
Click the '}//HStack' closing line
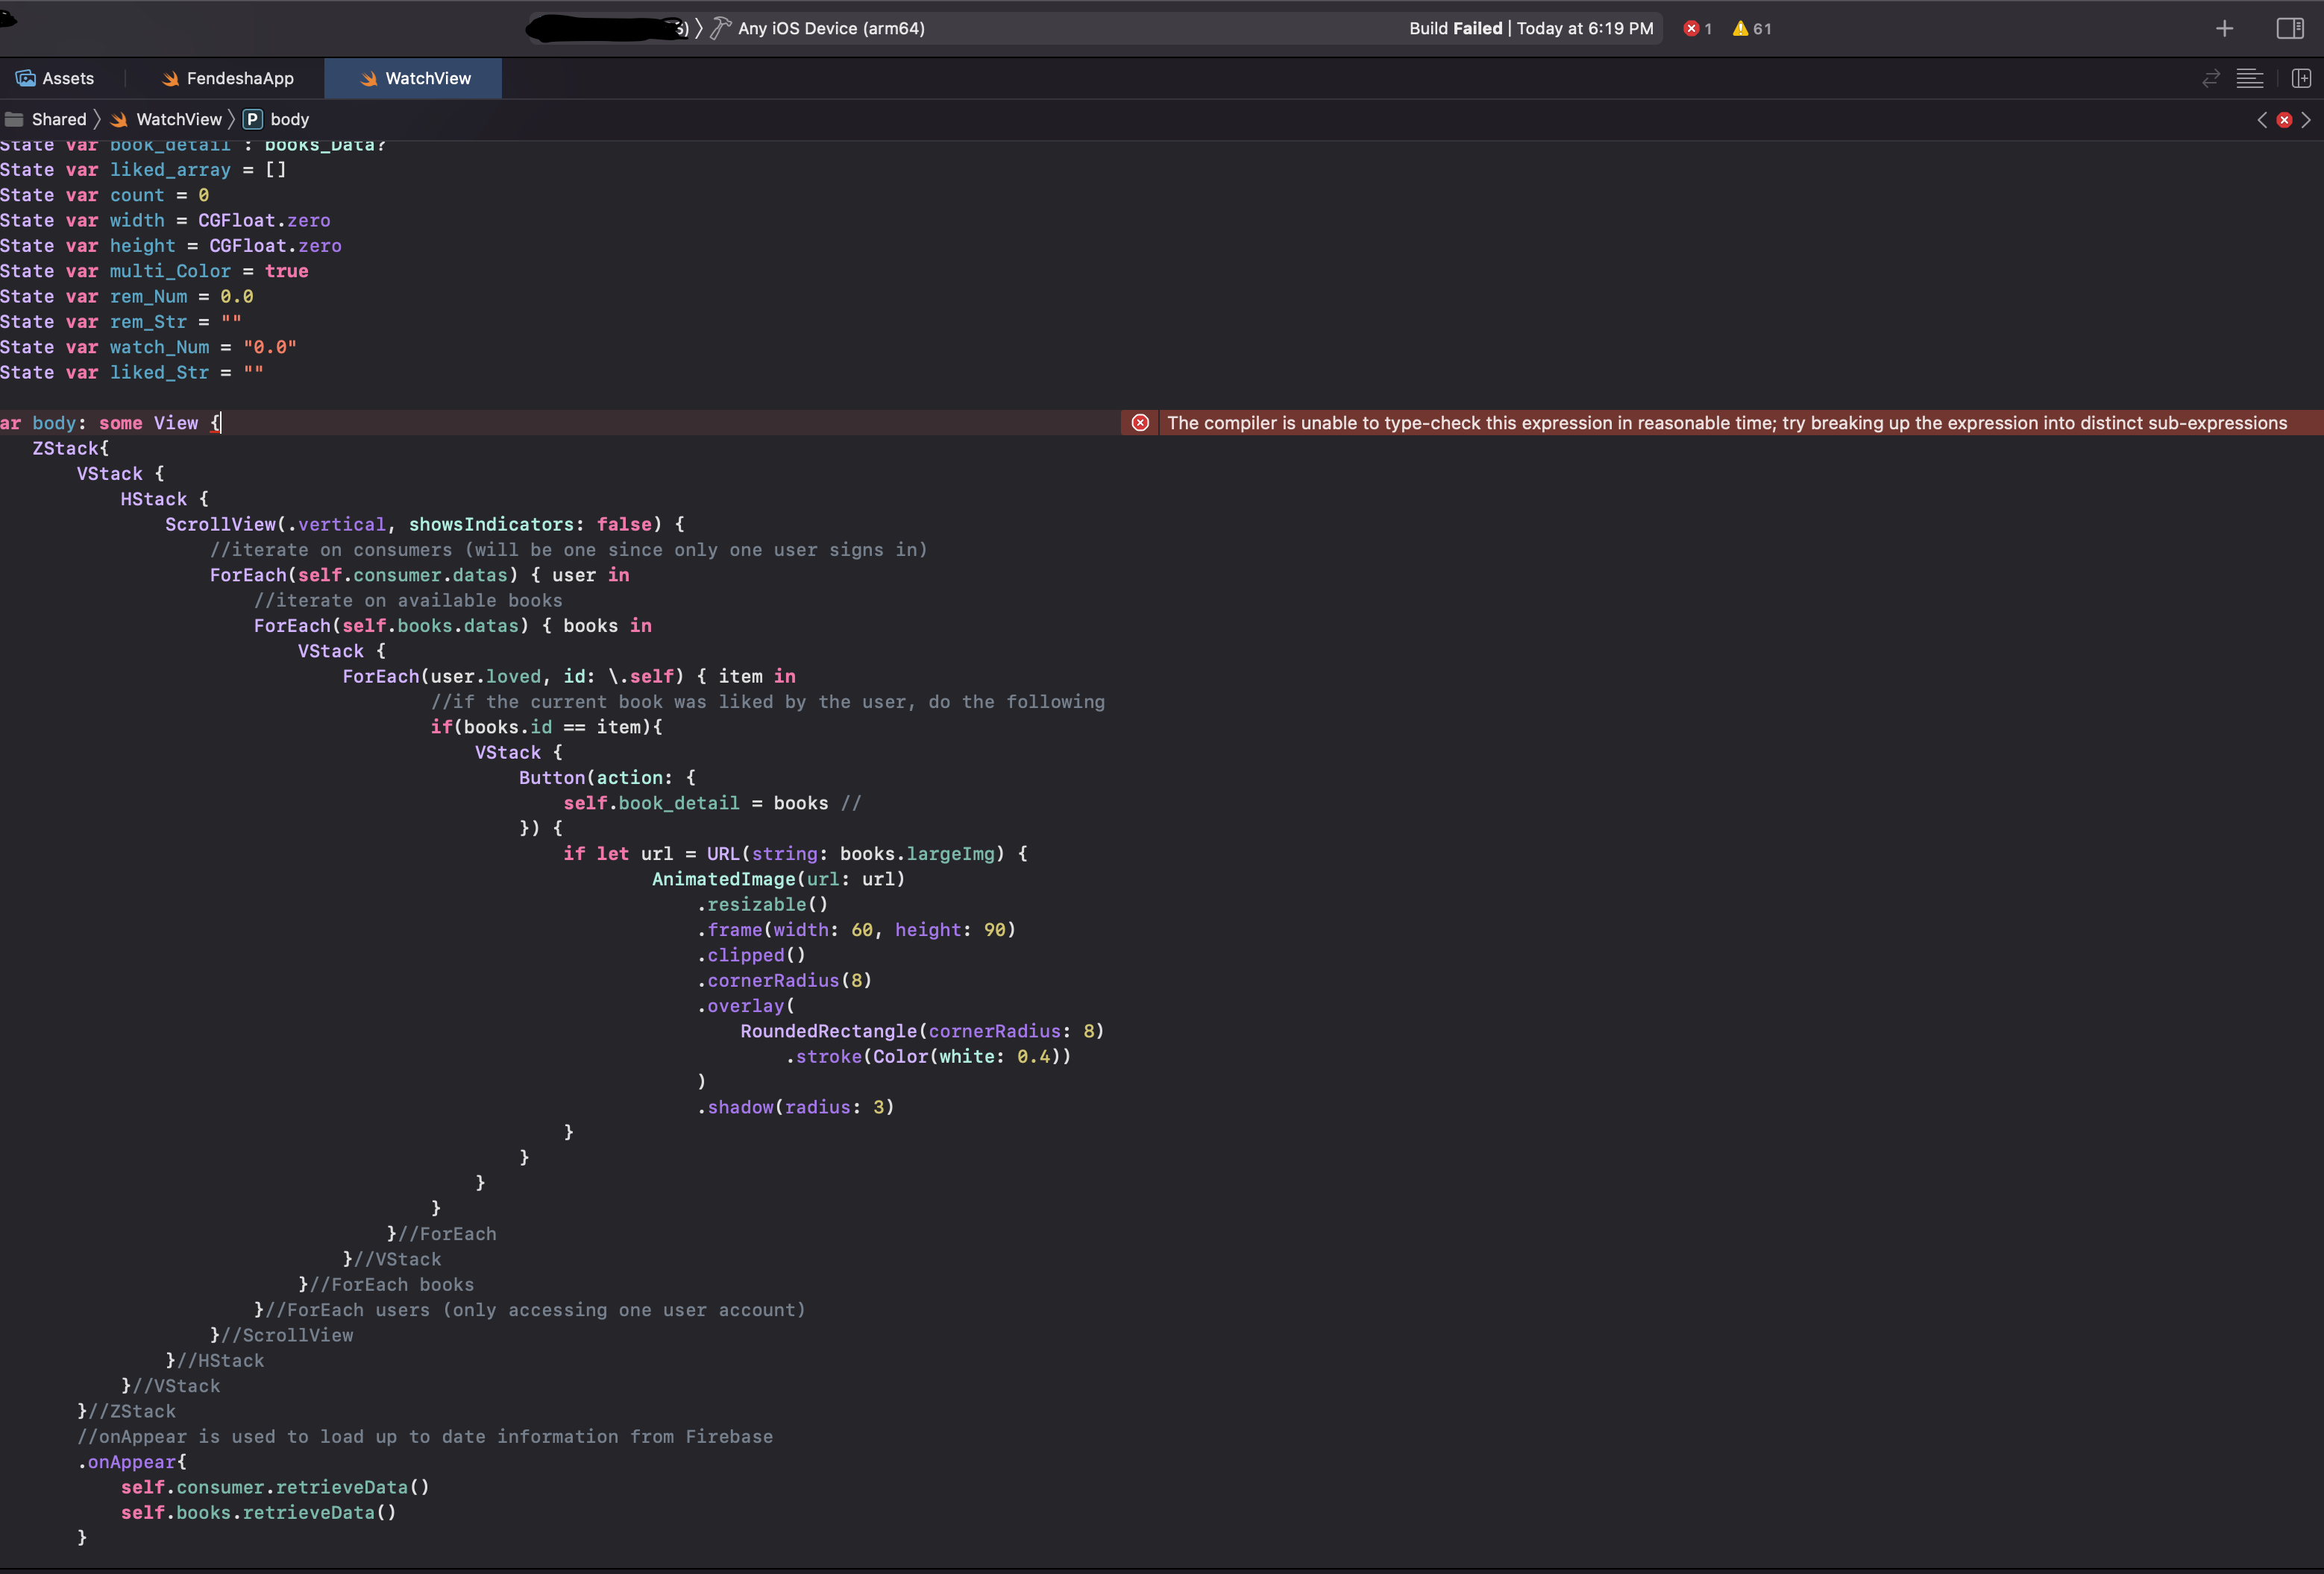point(215,1361)
